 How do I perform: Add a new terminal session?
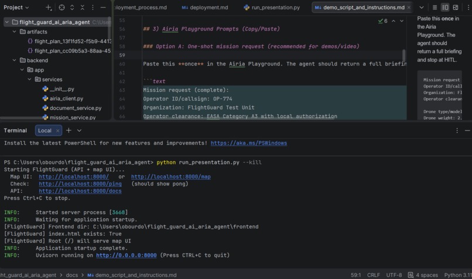tap(69, 130)
